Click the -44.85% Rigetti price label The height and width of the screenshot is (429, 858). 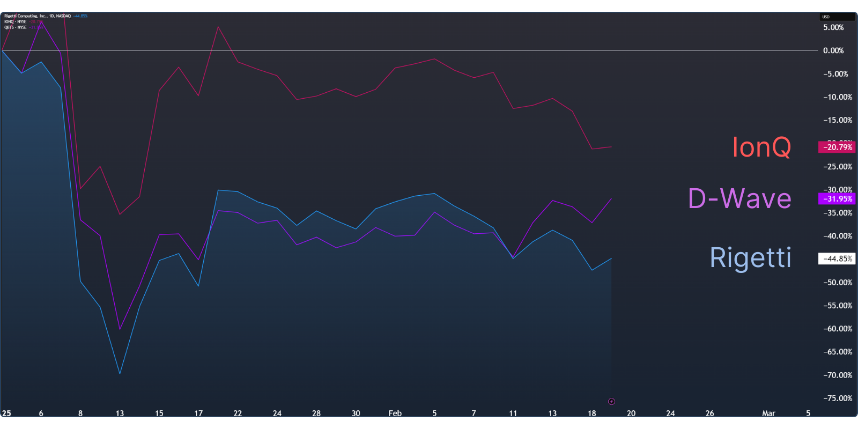[837, 258]
